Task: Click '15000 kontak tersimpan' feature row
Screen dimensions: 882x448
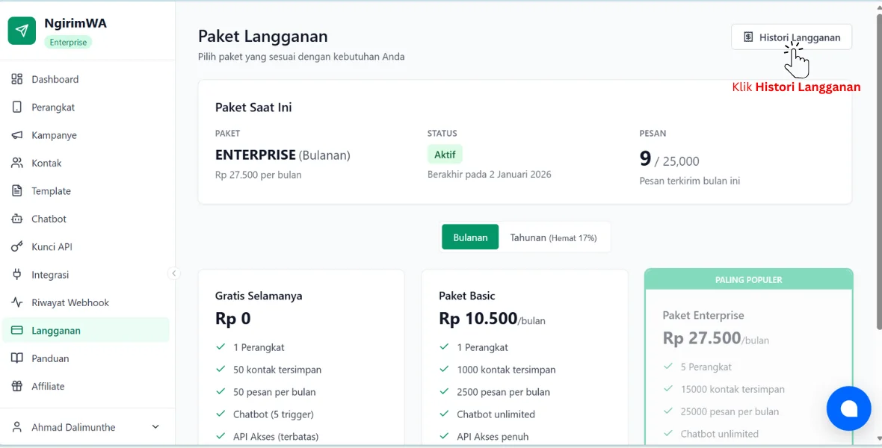Action: 724,389
